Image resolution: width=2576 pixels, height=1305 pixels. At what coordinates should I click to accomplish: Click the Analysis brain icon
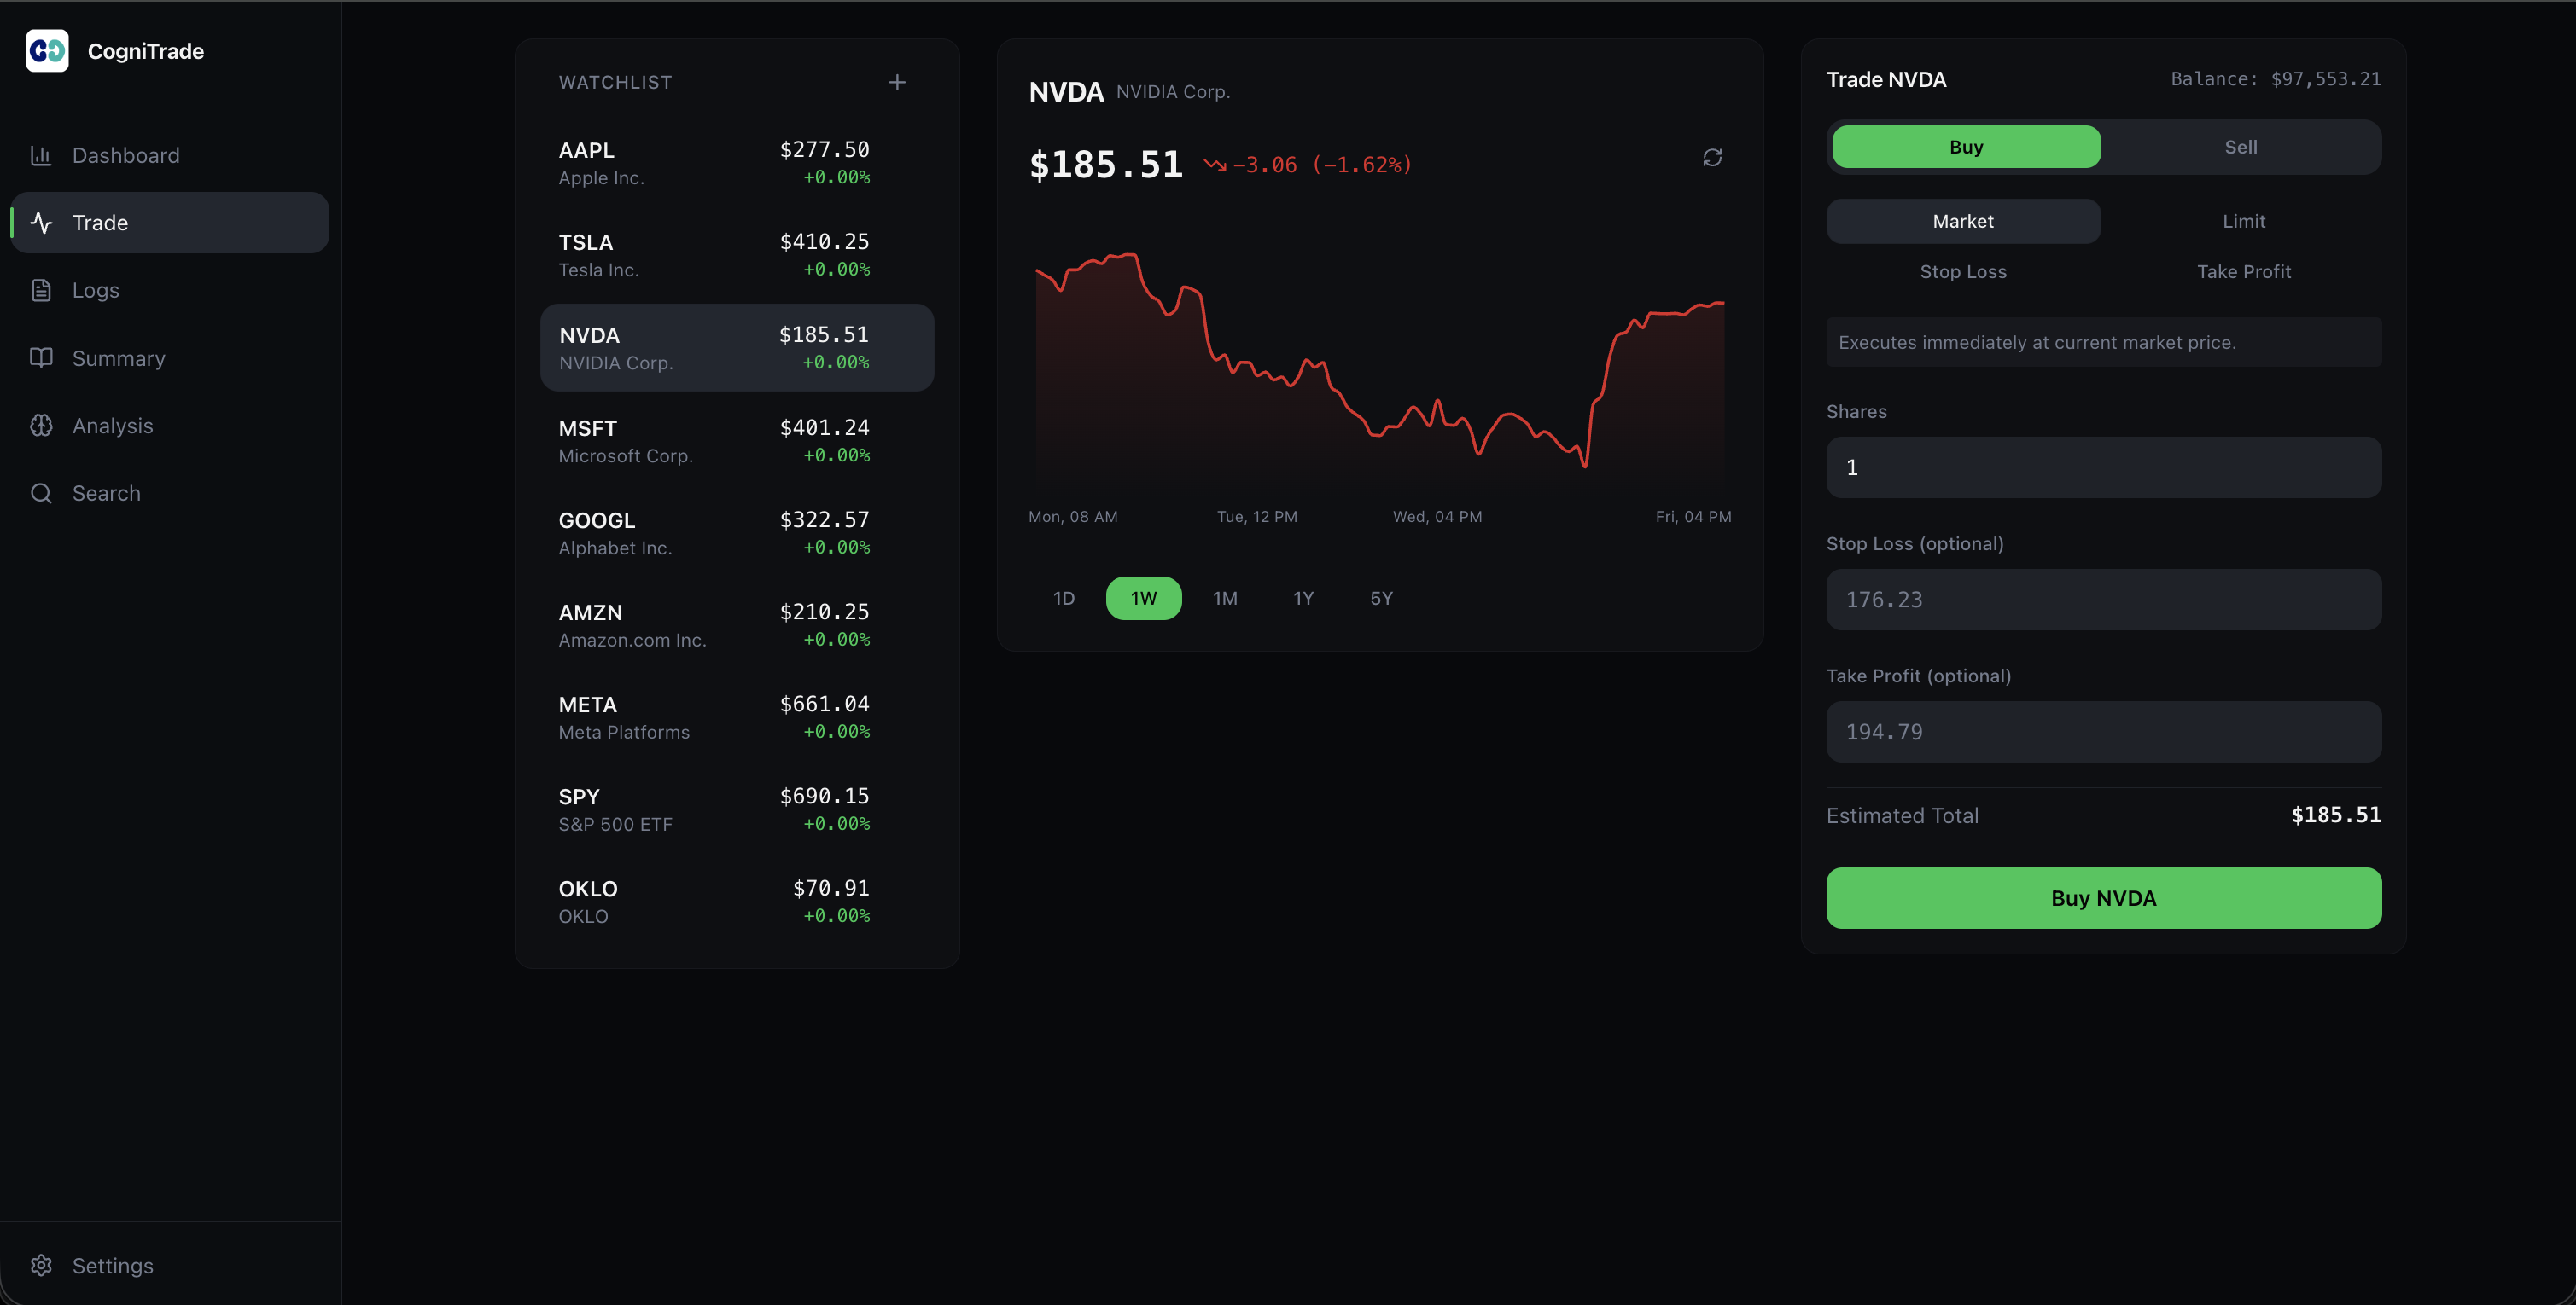(x=41, y=426)
